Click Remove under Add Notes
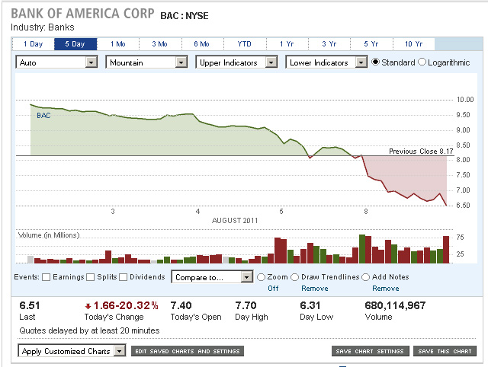This screenshot has width=488, height=367. coord(386,289)
